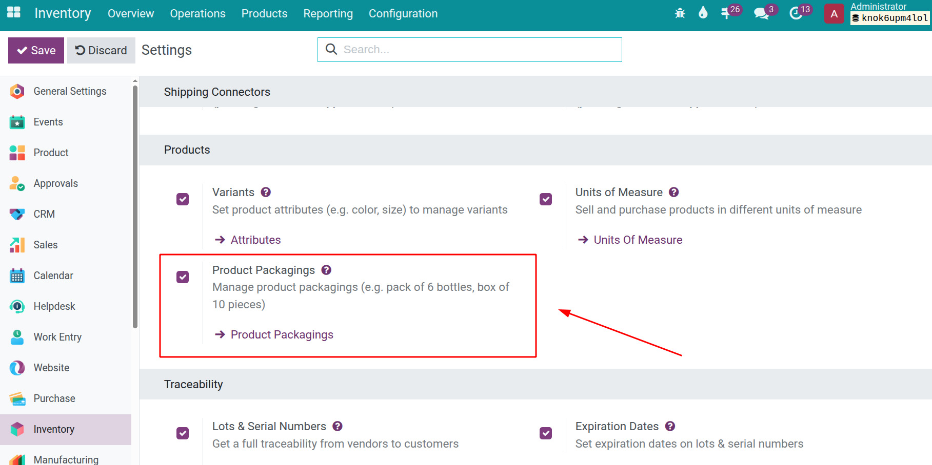The width and height of the screenshot is (932, 465).
Task: Click inside the Search field
Action: [x=469, y=49]
